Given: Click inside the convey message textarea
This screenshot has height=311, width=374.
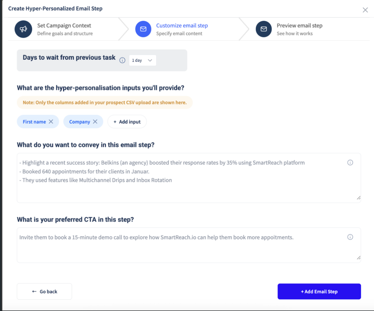Looking at the screenshot, I should pos(183,178).
